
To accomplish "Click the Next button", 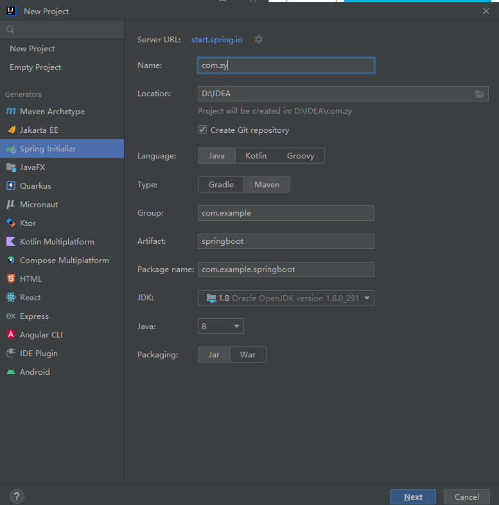I will click(x=413, y=497).
